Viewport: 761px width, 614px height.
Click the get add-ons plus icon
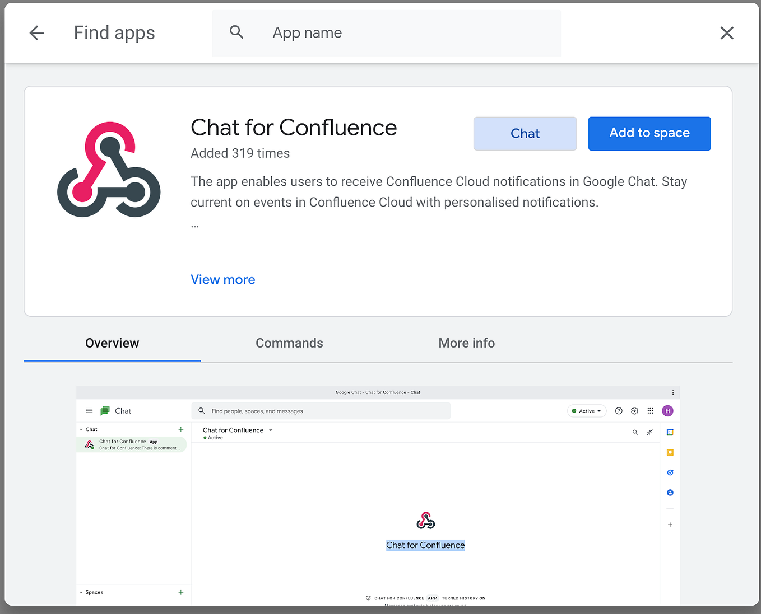point(670,524)
